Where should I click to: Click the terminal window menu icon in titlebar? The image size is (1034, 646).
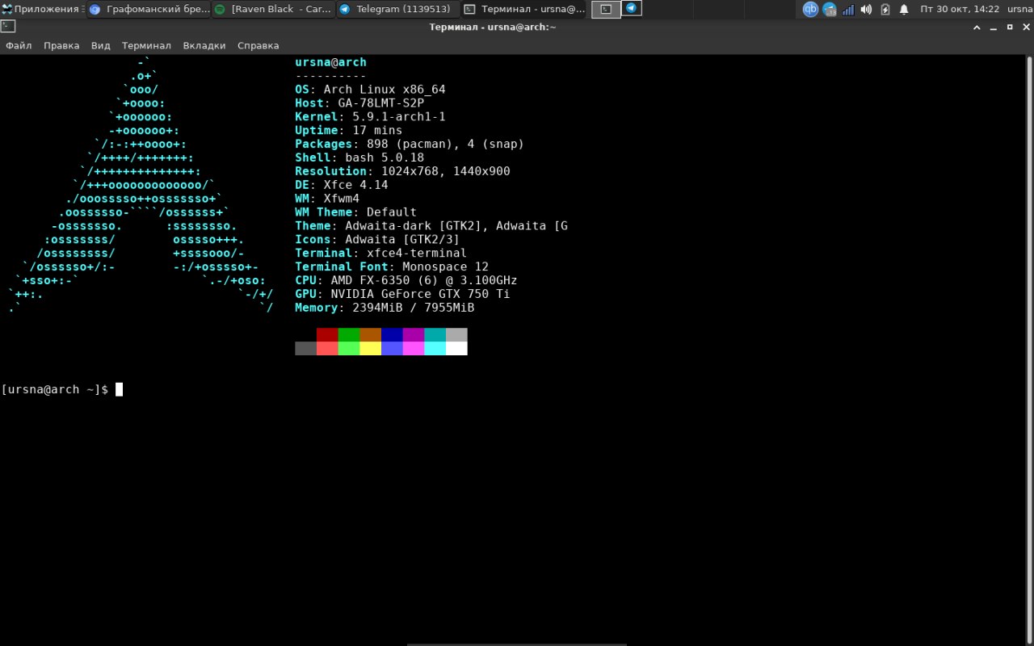7,27
